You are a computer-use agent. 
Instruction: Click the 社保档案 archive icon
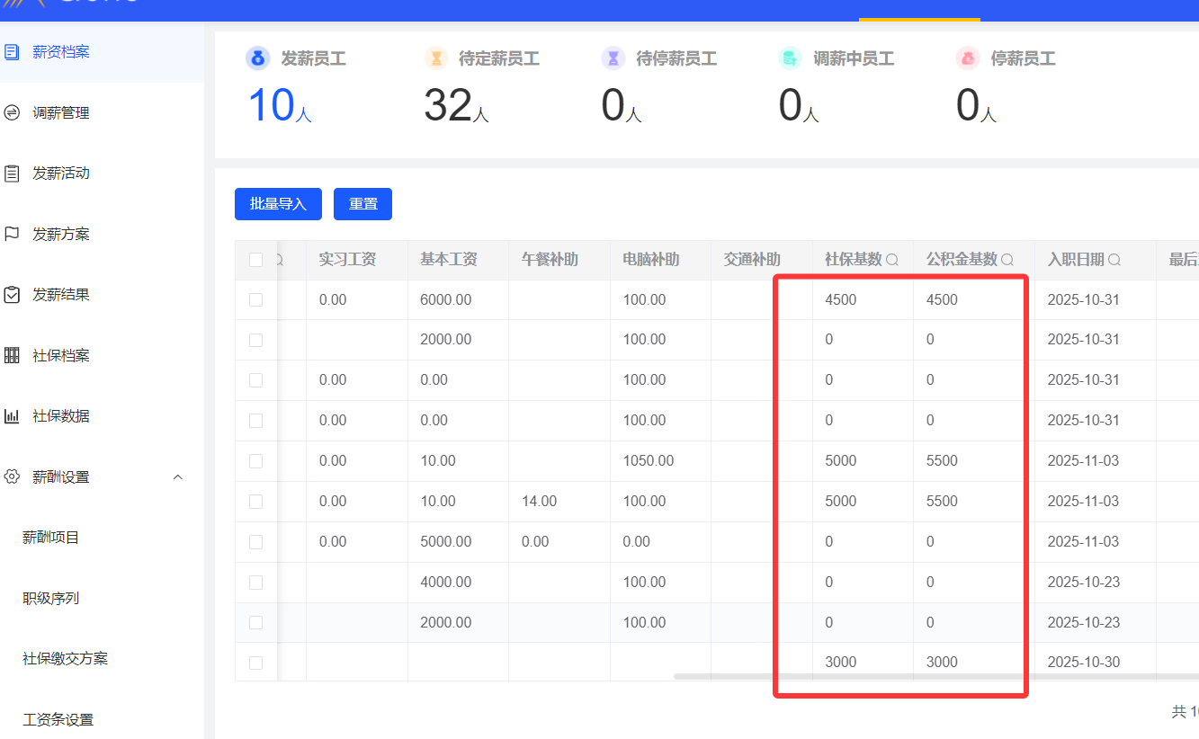point(12,355)
